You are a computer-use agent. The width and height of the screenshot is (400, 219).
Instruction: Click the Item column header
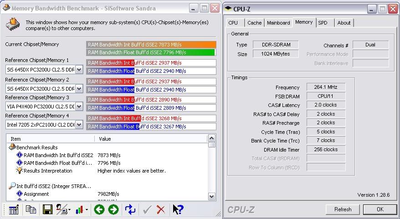pyautogui.click(x=51, y=139)
